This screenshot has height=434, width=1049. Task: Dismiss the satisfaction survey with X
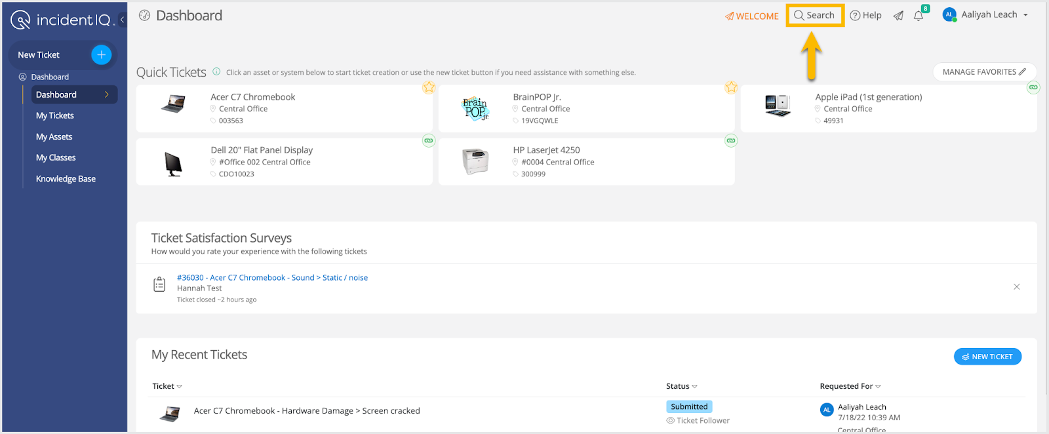1016,286
